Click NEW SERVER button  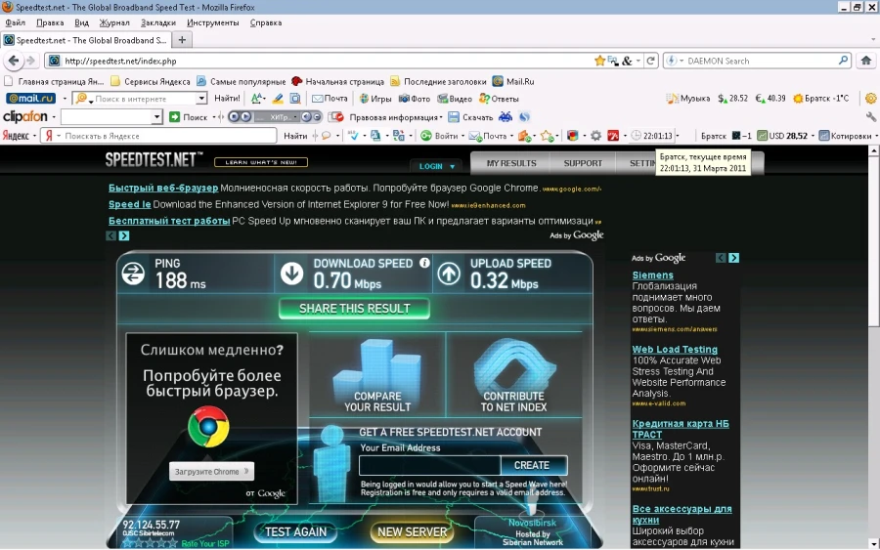point(413,532)
